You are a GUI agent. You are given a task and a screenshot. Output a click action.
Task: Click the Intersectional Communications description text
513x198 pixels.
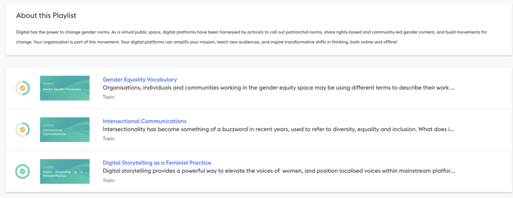click(279, 129)
